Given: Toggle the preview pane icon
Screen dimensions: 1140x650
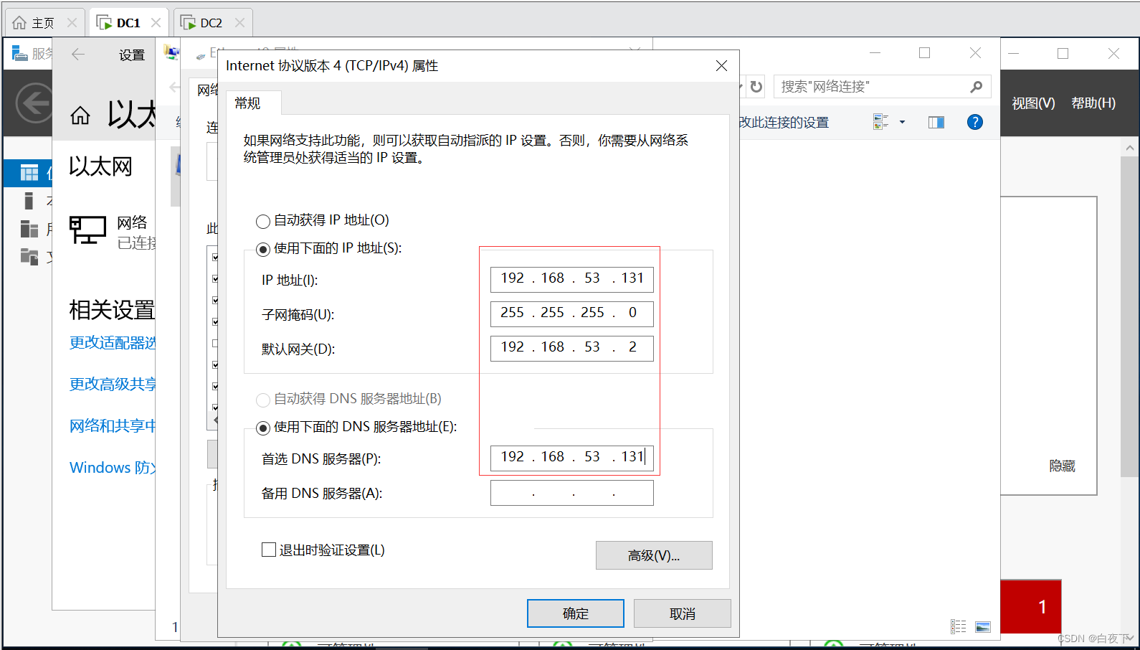Looking at the screenshot, I should pos(936,122).
